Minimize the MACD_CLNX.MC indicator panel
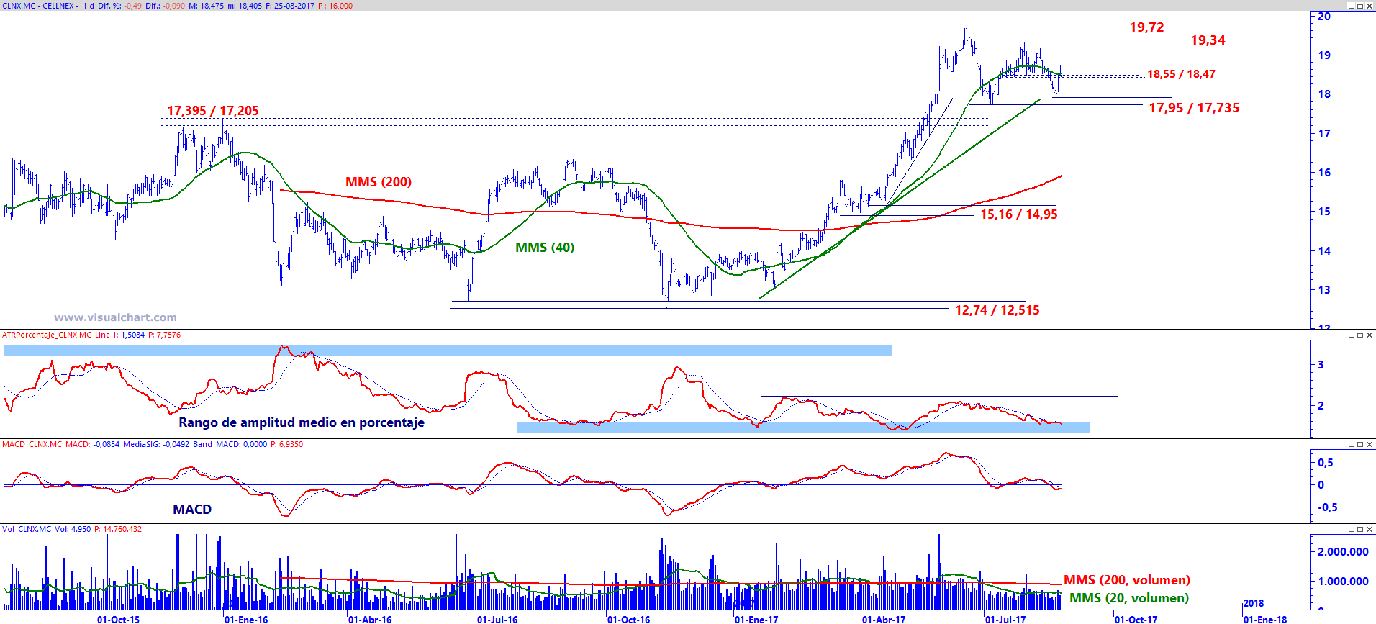The height and width of the screenshot is (624, 1376). (x=1351, y=445)
